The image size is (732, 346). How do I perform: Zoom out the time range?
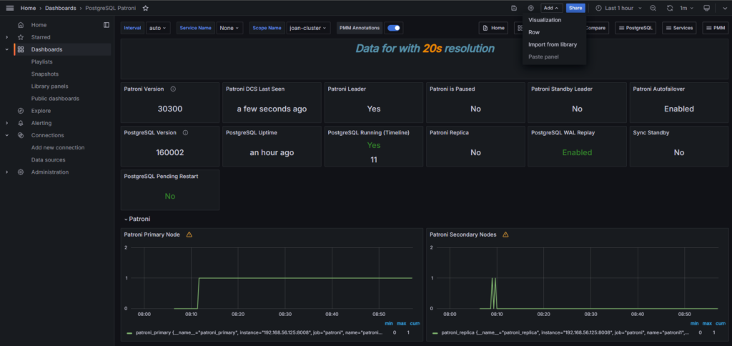coord(653,8)
